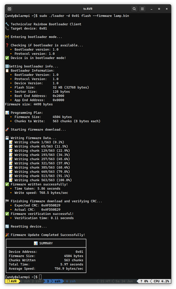Select active tmux window 3 ssh
The image size is (176, 289).
pos(54,281)
